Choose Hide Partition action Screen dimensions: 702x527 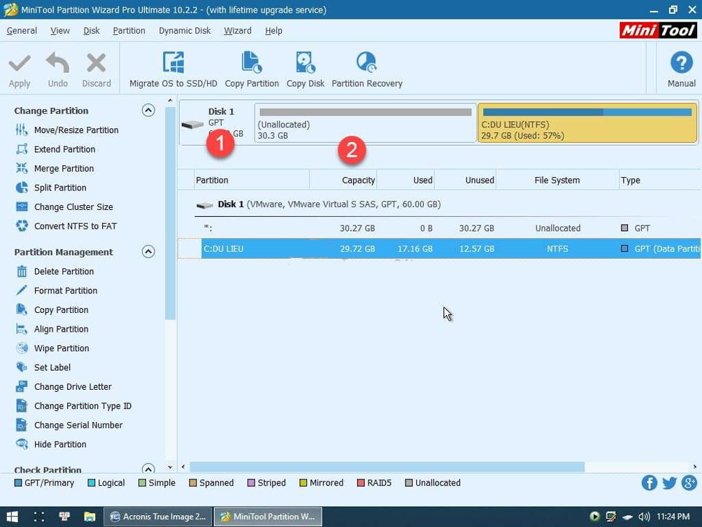(60, 445)
